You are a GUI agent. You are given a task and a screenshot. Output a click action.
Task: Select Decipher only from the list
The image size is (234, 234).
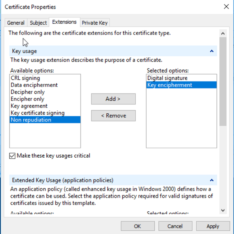[x=27, y=92]
